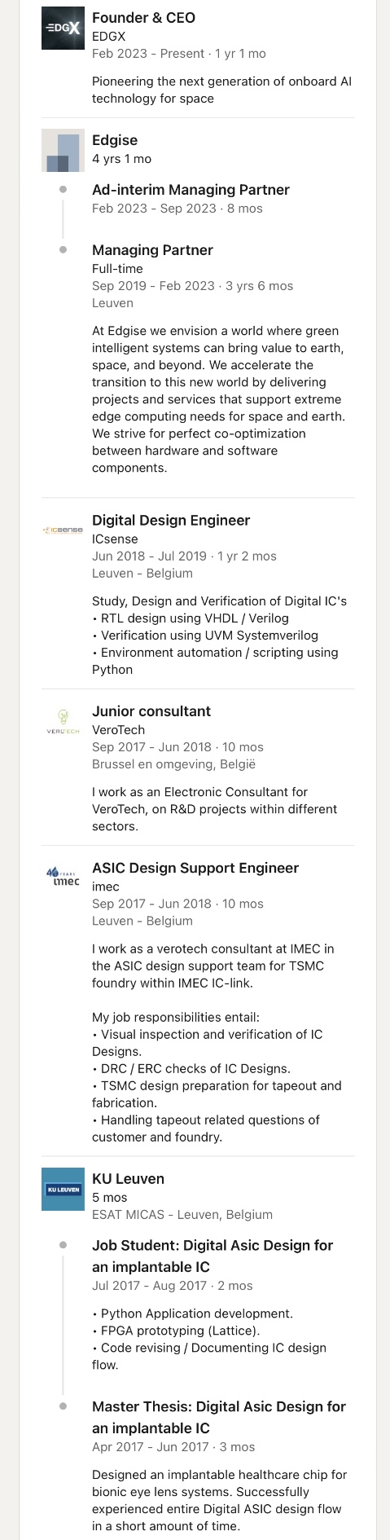The width and height of the screenshot is (390, 1540).
Task: Click the KU Leuven logo
Action: coord(63,1190)
